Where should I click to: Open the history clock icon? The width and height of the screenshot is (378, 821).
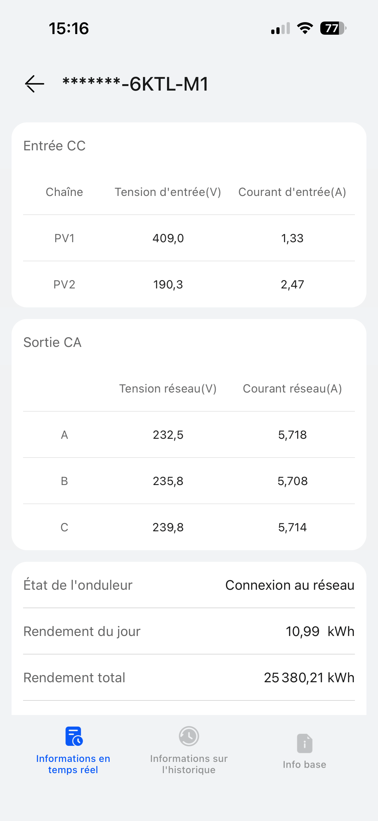(189, 736)
